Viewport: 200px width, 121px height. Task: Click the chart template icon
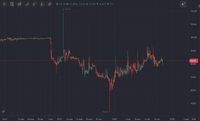(x=12, y=4)
